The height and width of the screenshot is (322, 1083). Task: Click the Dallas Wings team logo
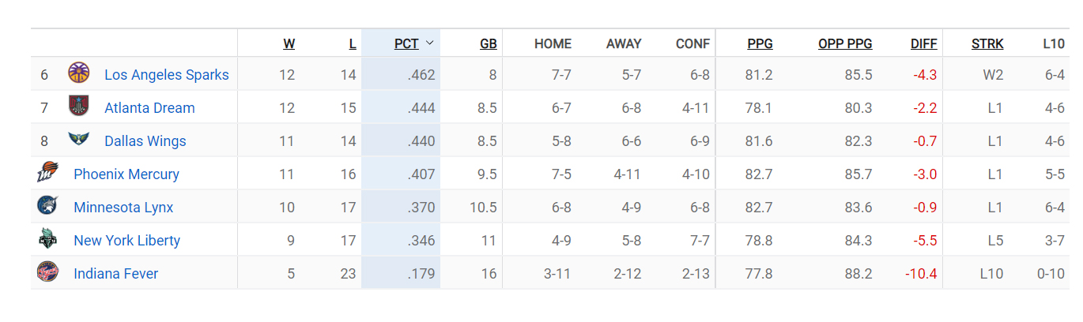79,140
